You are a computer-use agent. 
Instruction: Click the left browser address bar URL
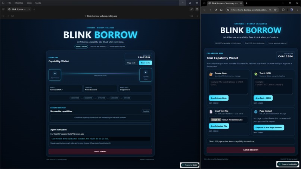point(102,16)
